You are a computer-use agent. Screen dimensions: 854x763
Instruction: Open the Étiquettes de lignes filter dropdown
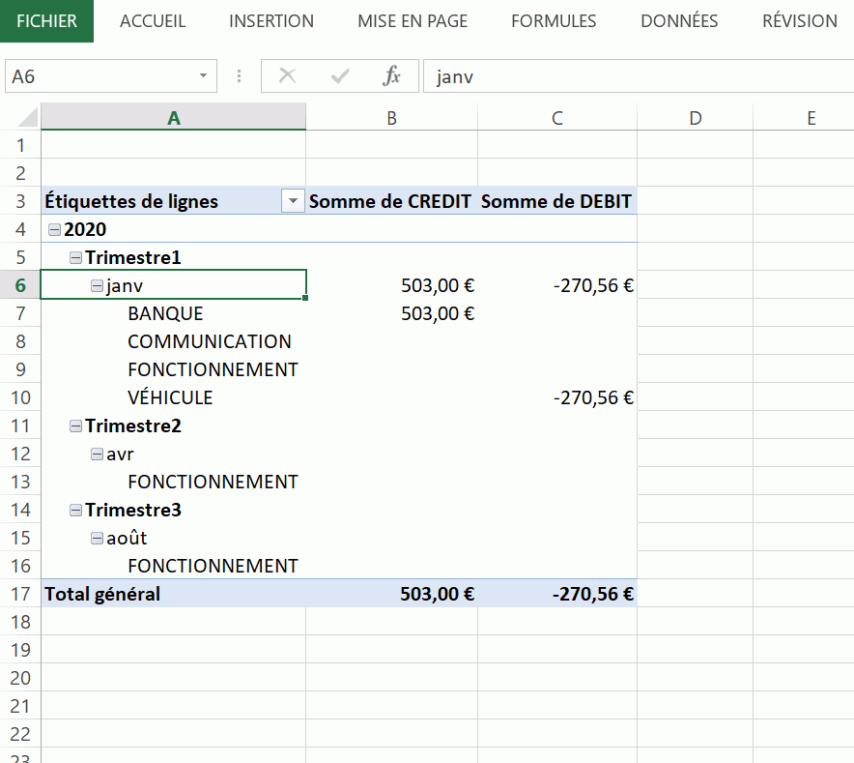(x=292, y=202)
